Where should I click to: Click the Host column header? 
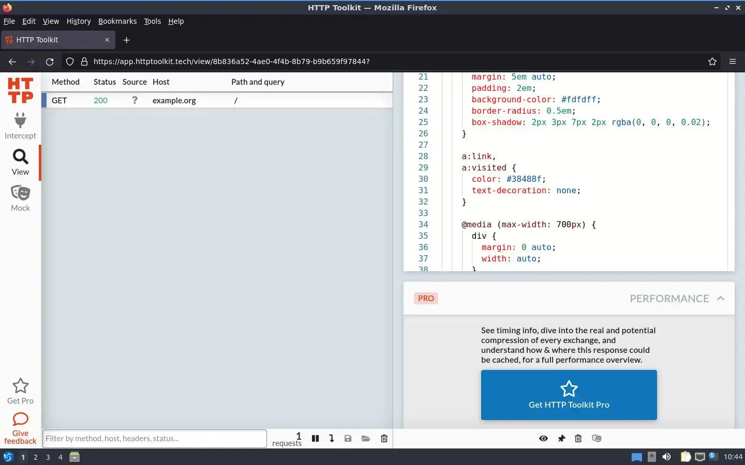[x=161, y=82]
